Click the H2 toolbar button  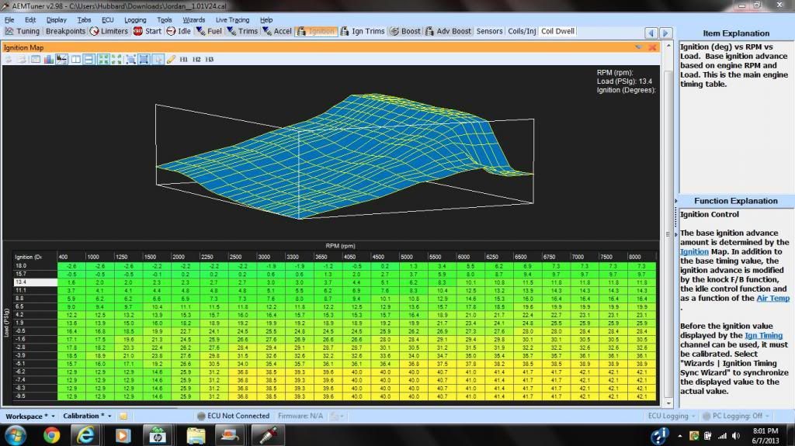pos(196,59)
